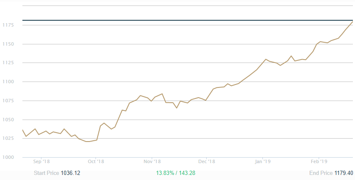The width and height of the screenshot is (355, 180).
Task: Click the Sep '18 x-axis label
Action: 41,161
